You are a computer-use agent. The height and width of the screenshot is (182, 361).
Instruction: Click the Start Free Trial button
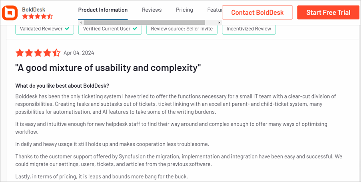328,12
